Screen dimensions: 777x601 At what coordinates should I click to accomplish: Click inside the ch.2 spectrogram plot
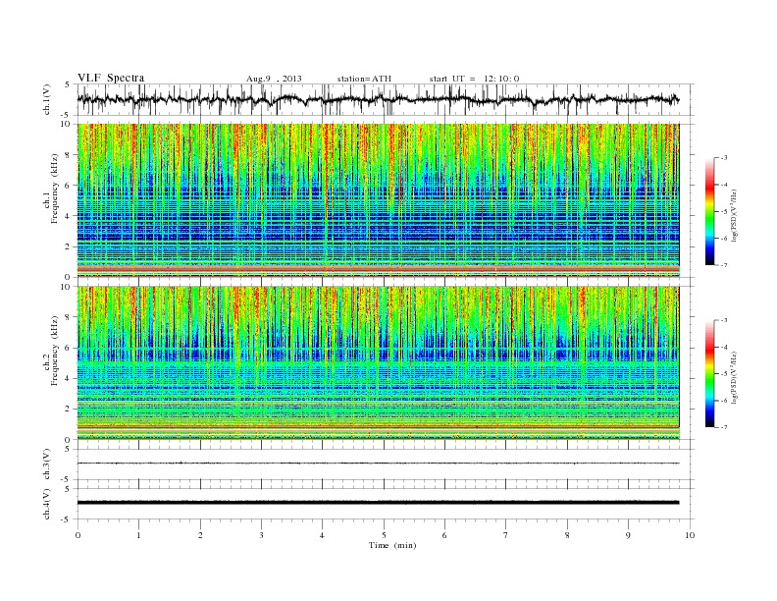pos(379,363)
